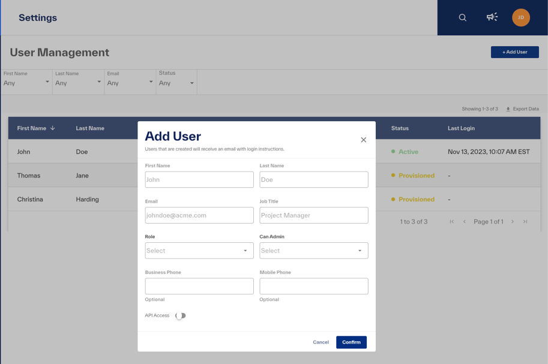This screenshot has height=364, width=548.
Task: Sort by First Name arrow icon
Action: click(x=53, y=128)
